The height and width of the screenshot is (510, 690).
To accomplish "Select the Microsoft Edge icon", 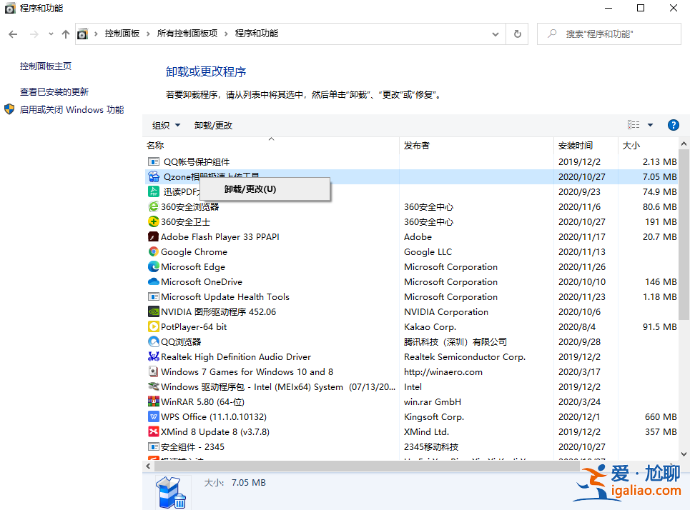I will point(152,266).
